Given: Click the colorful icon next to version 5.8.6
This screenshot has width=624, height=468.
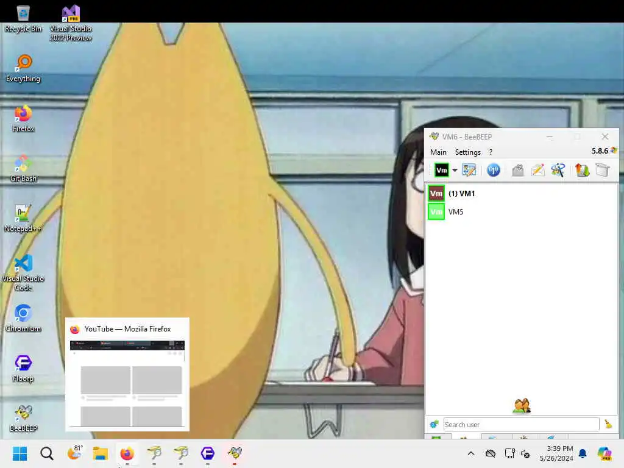Looking at the screenshot, I should click(x=614, y=151).
